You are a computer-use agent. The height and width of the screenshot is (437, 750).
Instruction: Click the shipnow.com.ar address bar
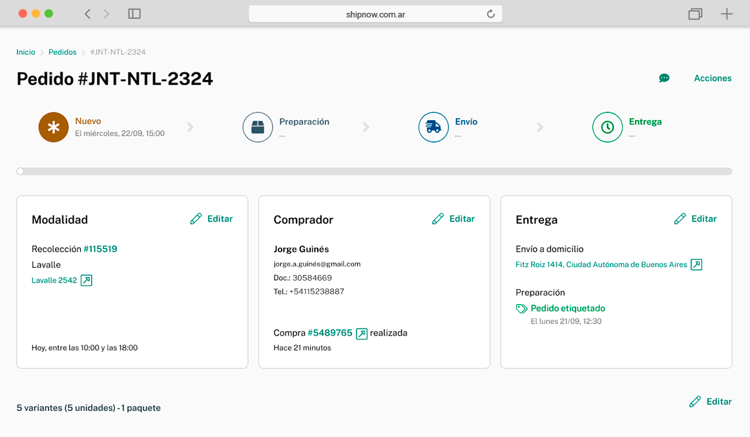point(377,14)
